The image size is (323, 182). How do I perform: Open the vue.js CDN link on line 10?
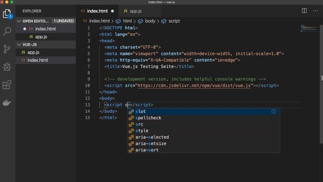194,85
